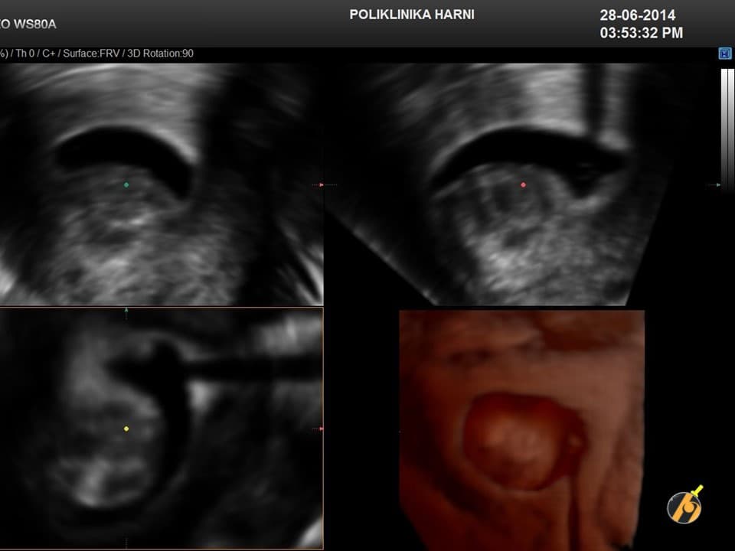735x551 pixels.
Task: Click the WS80A device label
Action: [x=31, y=24]
